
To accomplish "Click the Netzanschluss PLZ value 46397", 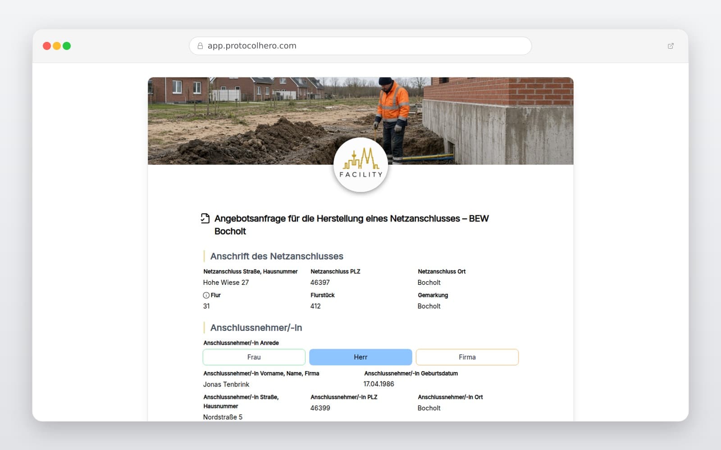I will pyautogui.click(x=320, y=283).
